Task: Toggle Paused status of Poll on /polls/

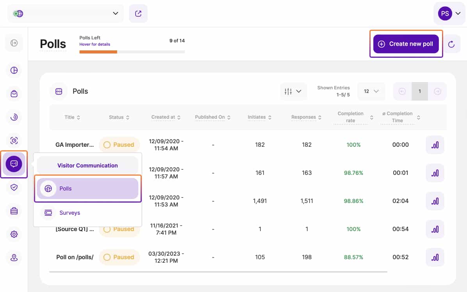Action: [x=119, y=257]
